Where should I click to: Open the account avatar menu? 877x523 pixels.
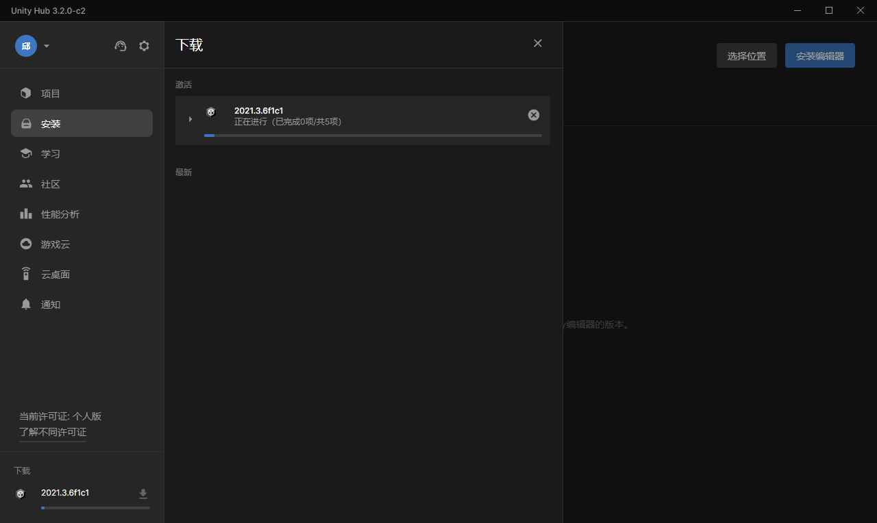tap(26, 46)
